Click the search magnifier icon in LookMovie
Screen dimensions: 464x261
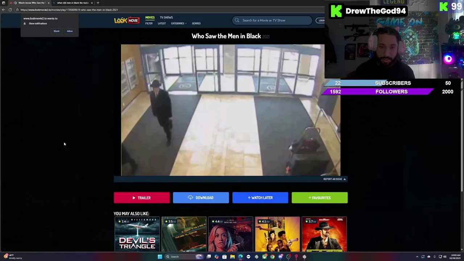tap(237, 20)
